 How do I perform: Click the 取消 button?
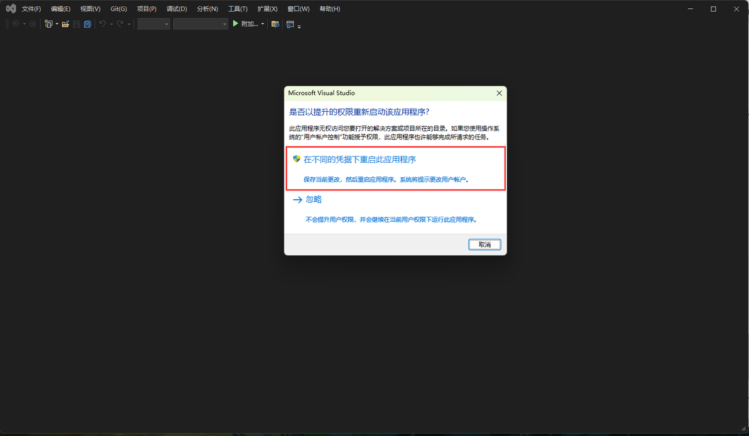coord(484,244)
